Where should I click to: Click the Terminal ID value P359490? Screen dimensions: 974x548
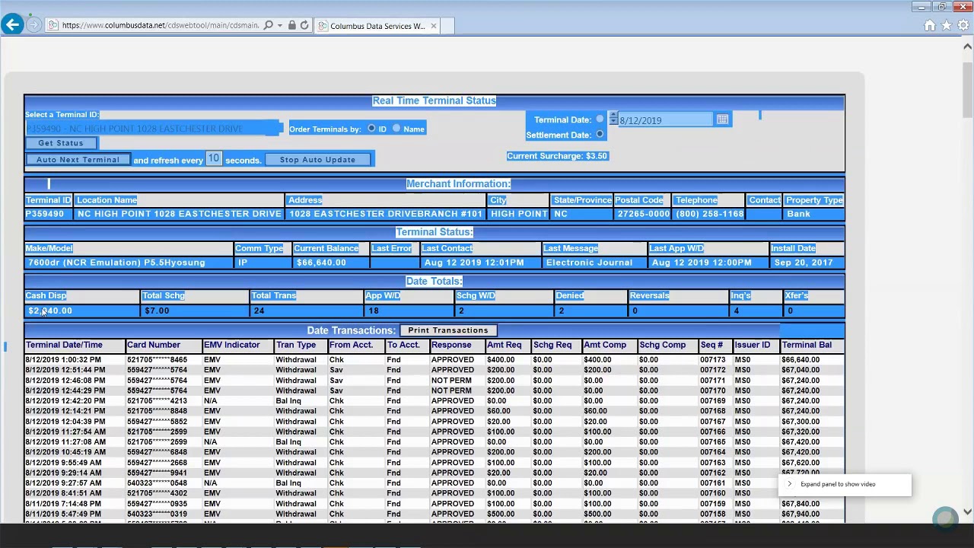[x=45, y=214]
